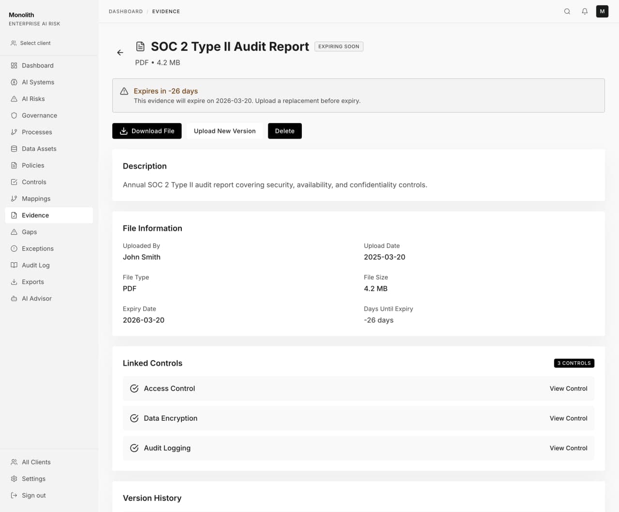Click the back arrow next to the report title
Image resolution: width=619 pixels, height=512 pixels.
[x=120, y=52]
